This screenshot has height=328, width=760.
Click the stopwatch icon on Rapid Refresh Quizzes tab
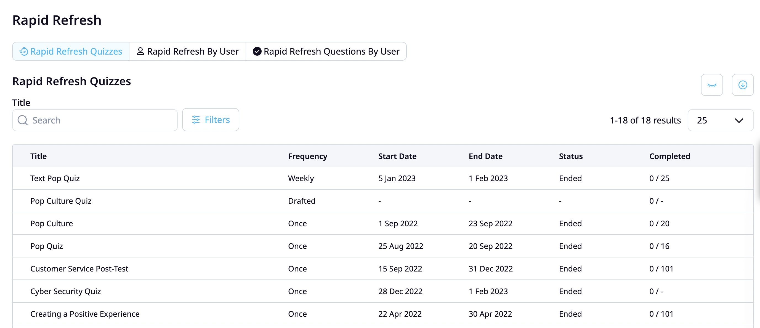[x=24, y=51]
